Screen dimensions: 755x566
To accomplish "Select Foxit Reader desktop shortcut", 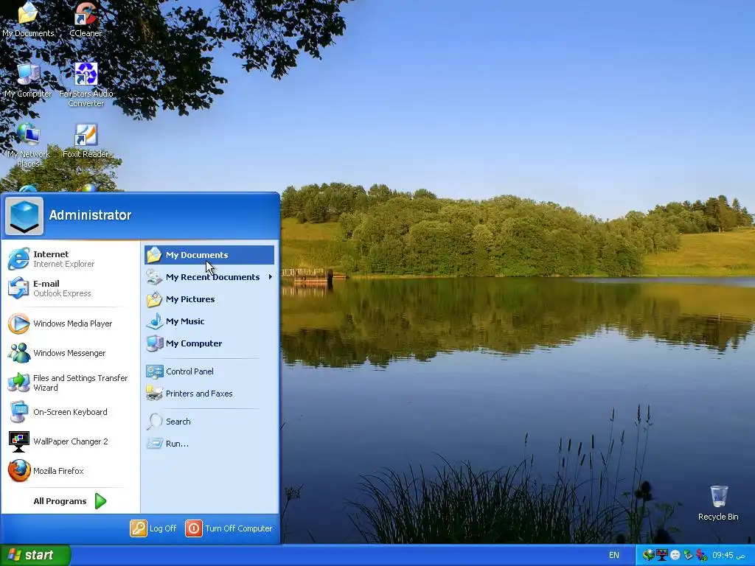I will [86, 141].
